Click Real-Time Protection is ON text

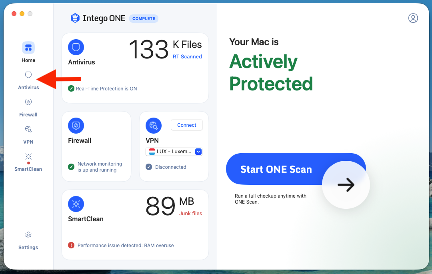pos(106,89)
